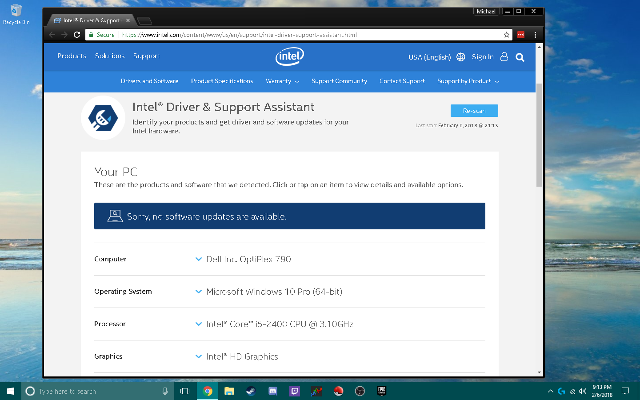
Task: Go to Drivers and Software
Action: click(149, 81)
